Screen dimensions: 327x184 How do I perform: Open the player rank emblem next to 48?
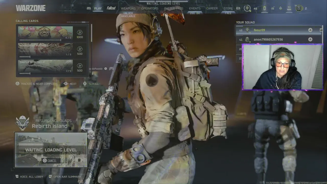click(x=247, y=8)
